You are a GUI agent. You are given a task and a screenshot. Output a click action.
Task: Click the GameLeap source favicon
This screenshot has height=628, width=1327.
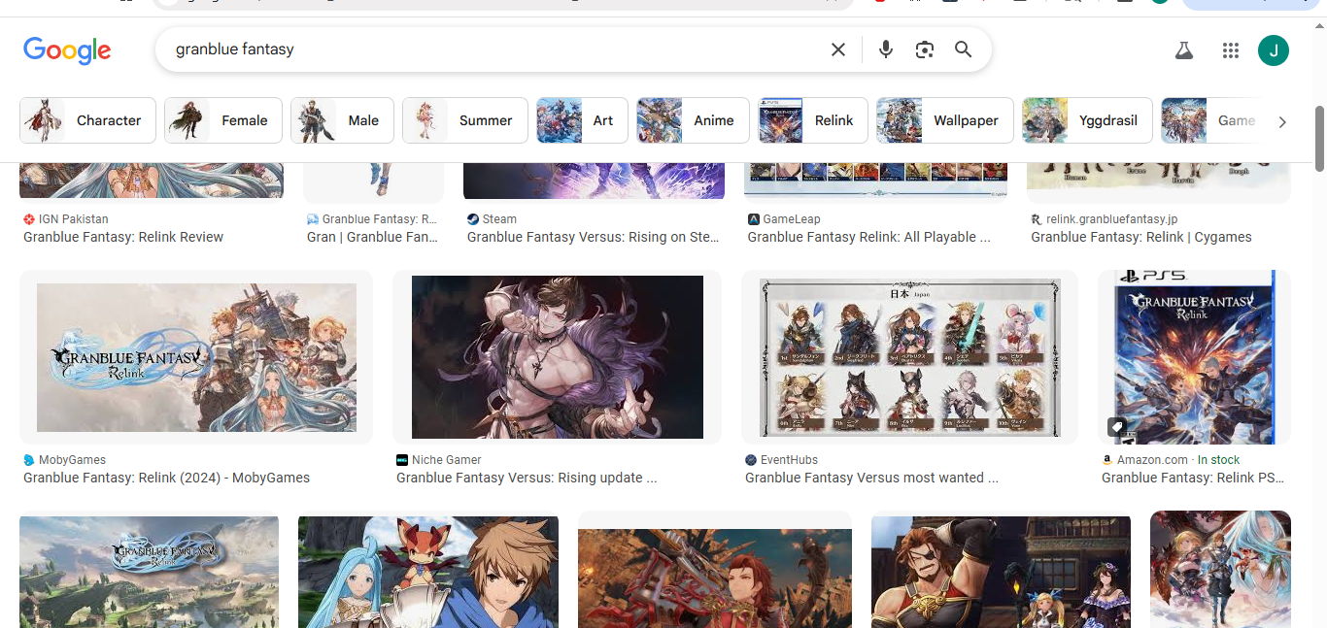[x=754, y=219]
